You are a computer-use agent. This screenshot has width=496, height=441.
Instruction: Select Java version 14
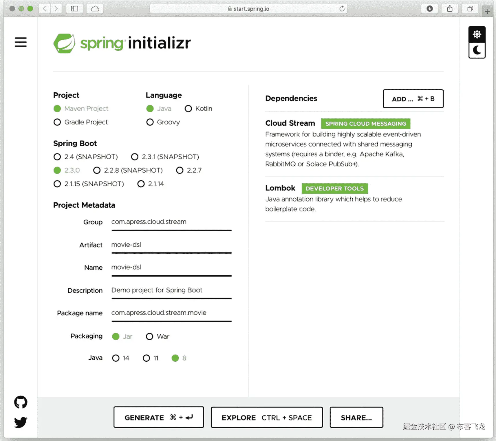pyautogui.click(x=120, y=358)
